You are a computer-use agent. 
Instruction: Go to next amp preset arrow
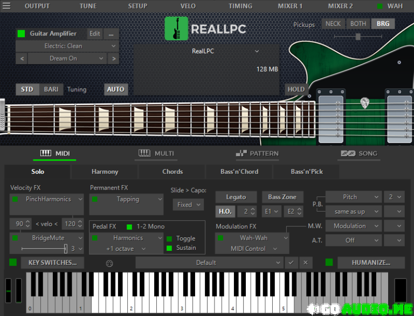pyautogui.click(x=113, y=59)
